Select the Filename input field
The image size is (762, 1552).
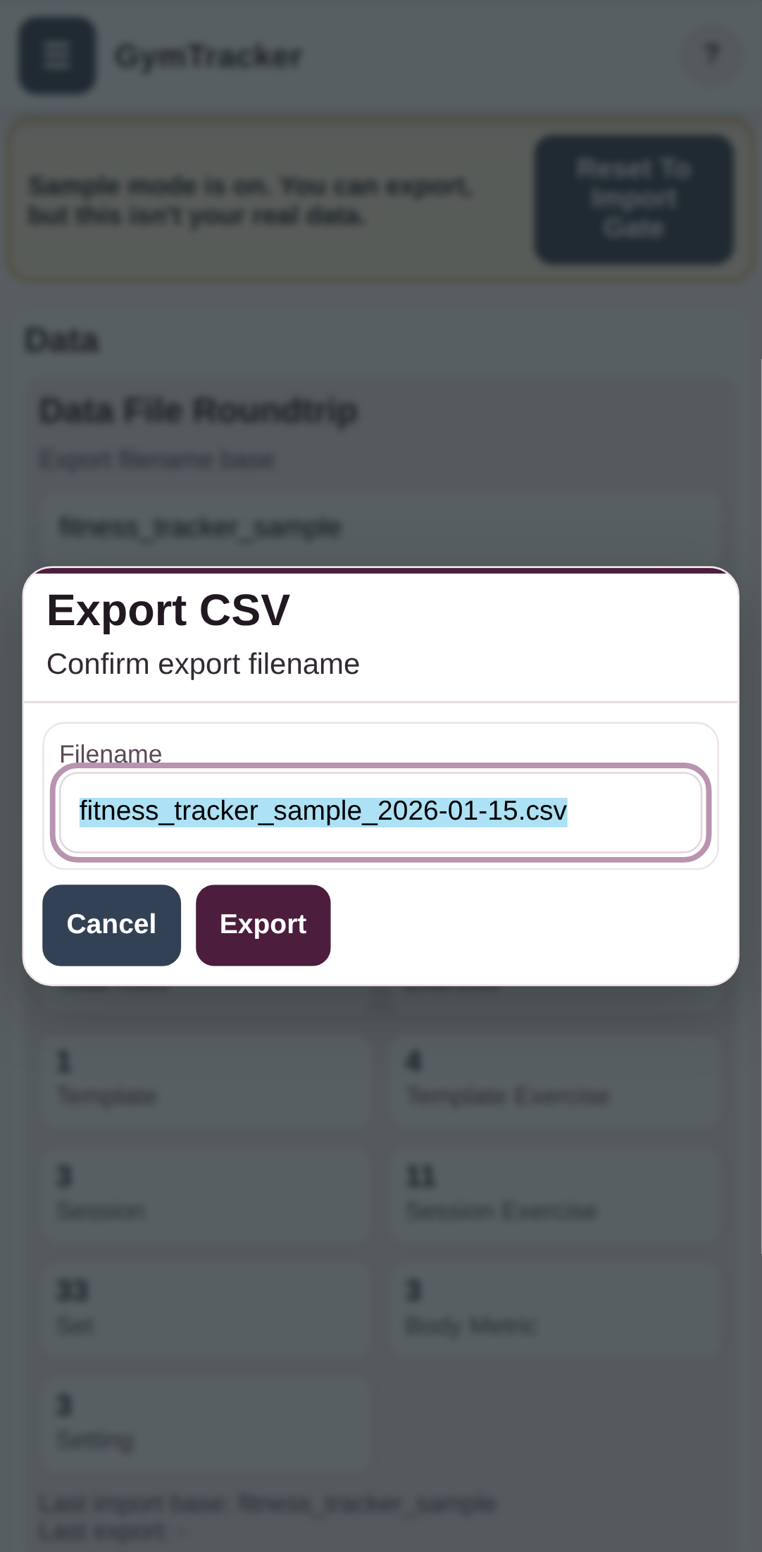[x=380, y=812]
